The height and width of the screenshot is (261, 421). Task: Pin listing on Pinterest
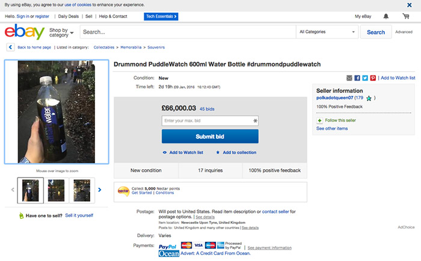tap(373, 78)
